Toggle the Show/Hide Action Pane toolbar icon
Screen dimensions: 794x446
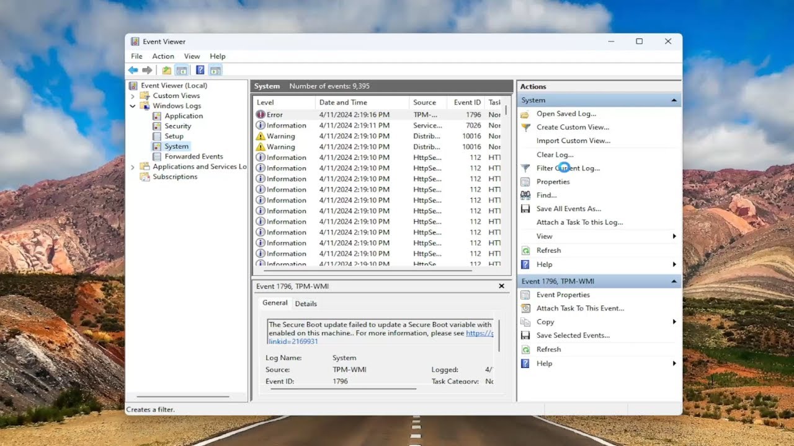(215, 70)
